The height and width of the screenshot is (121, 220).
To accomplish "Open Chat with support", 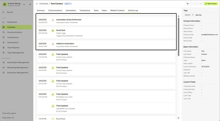I will coord(9,113).
